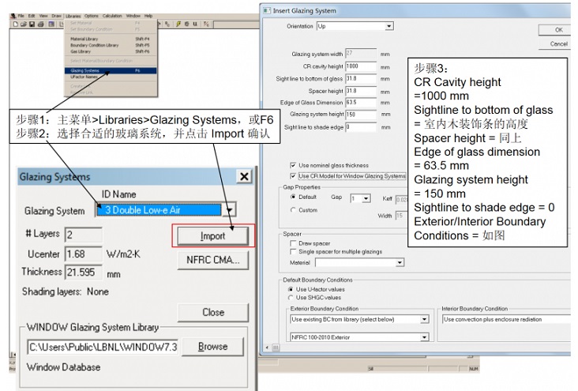The width and height of the screenshot is (578, 391).
Task: Click the CR cavity height input field
Action: 361,66
